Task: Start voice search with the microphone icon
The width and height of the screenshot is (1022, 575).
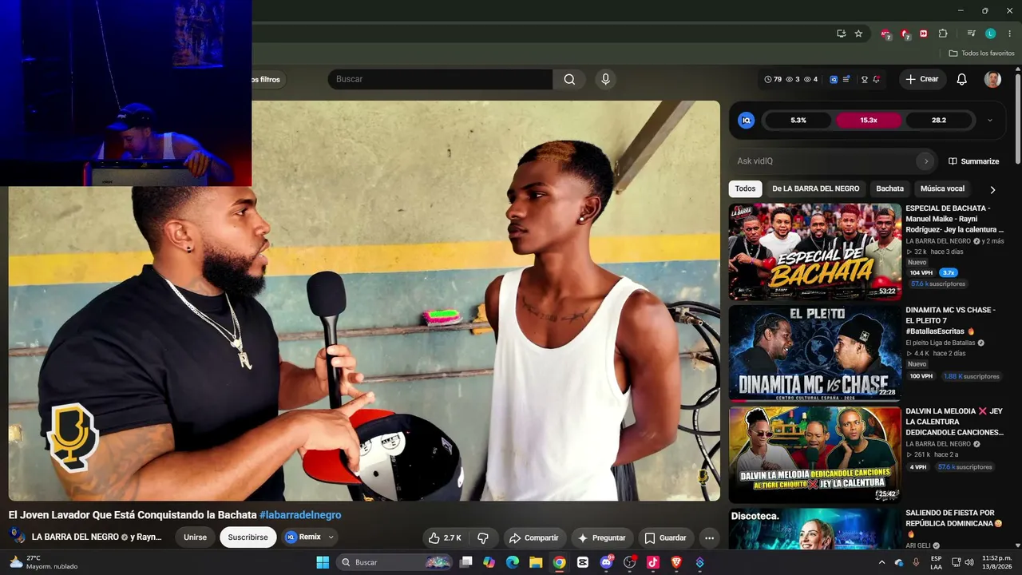Action: (605, 79)
